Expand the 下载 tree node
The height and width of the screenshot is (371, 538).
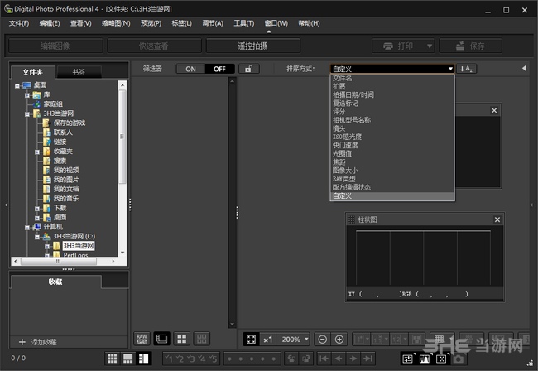coord(37,209)
